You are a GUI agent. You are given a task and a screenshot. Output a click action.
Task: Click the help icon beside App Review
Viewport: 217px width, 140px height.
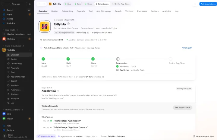(58, 91)
